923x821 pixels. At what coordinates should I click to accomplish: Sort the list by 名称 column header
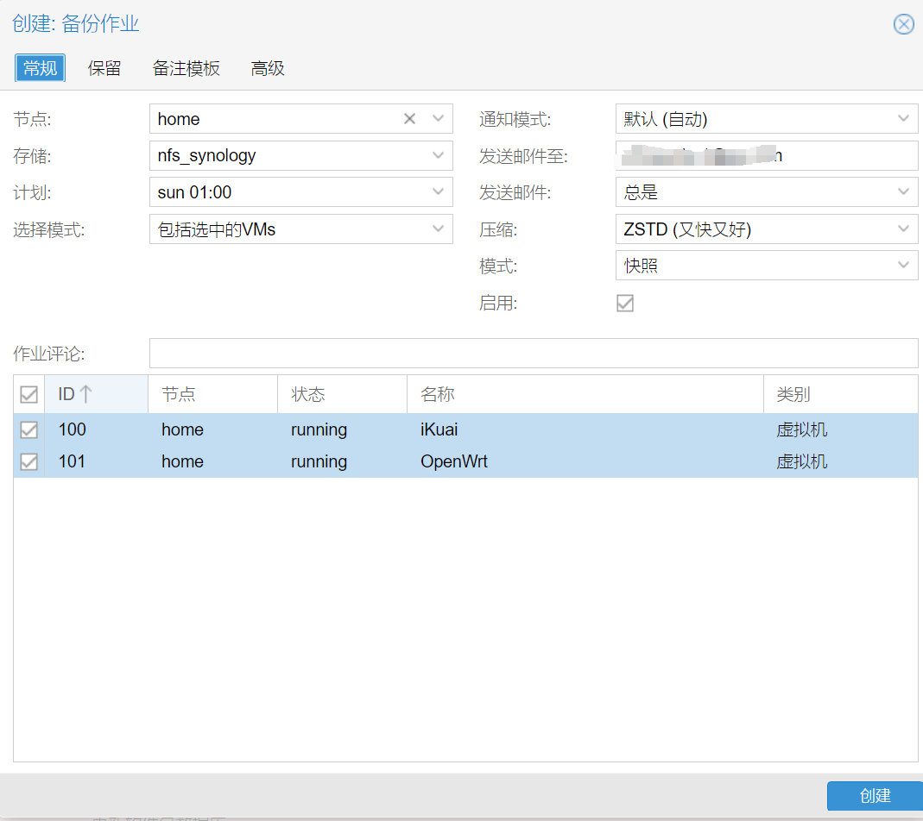(584, 394)
